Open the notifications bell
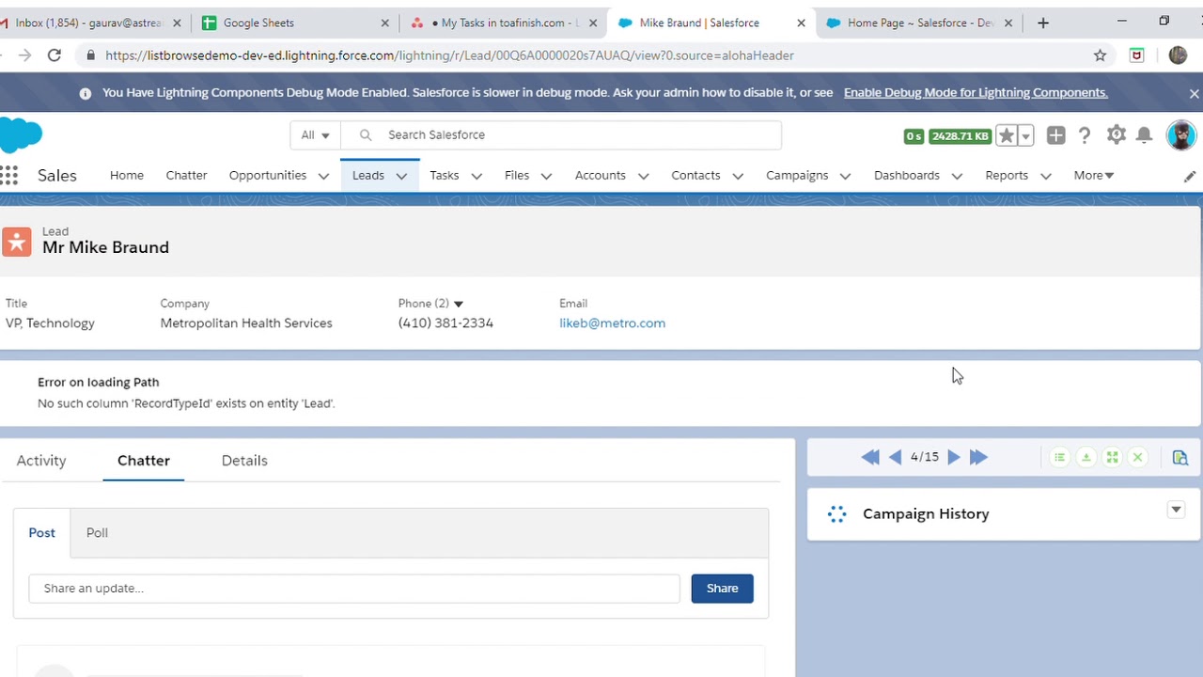The image size is (1203, 677). (1144, 135)
